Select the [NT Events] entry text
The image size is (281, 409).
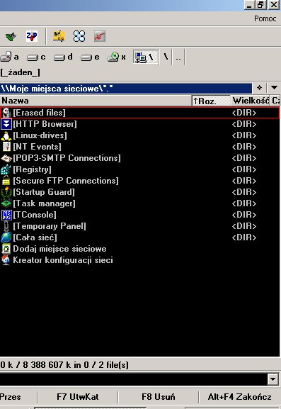[38, 147]
